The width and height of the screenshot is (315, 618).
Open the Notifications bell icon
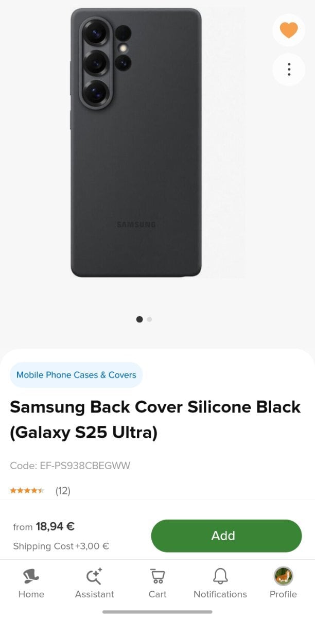point(220,575)
